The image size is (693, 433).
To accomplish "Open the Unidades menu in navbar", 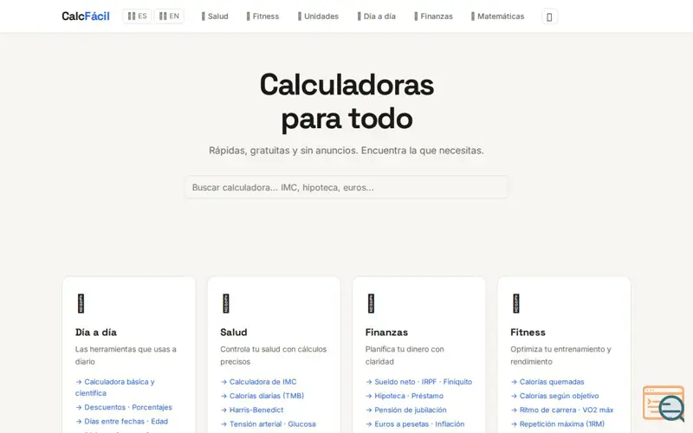I will coord(318,16).
